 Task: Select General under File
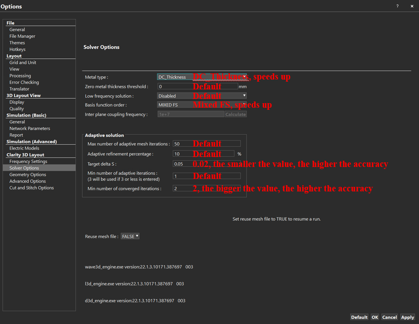pyautogui.click(x=17, y=30)
